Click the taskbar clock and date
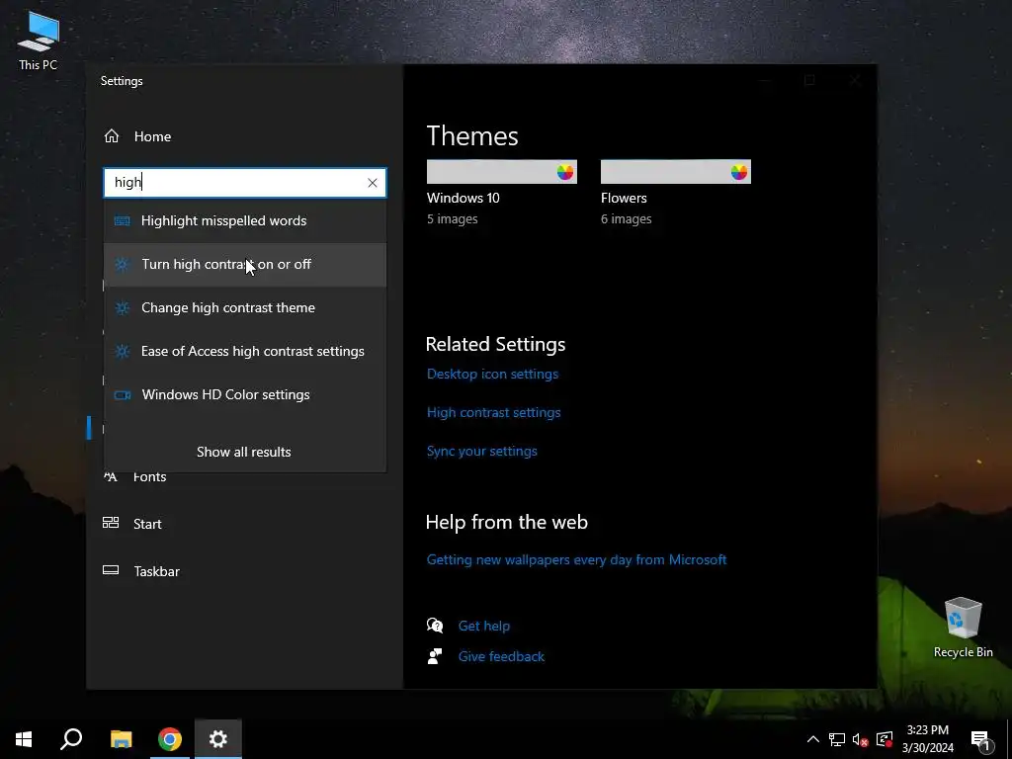 [x=927, y=739]
